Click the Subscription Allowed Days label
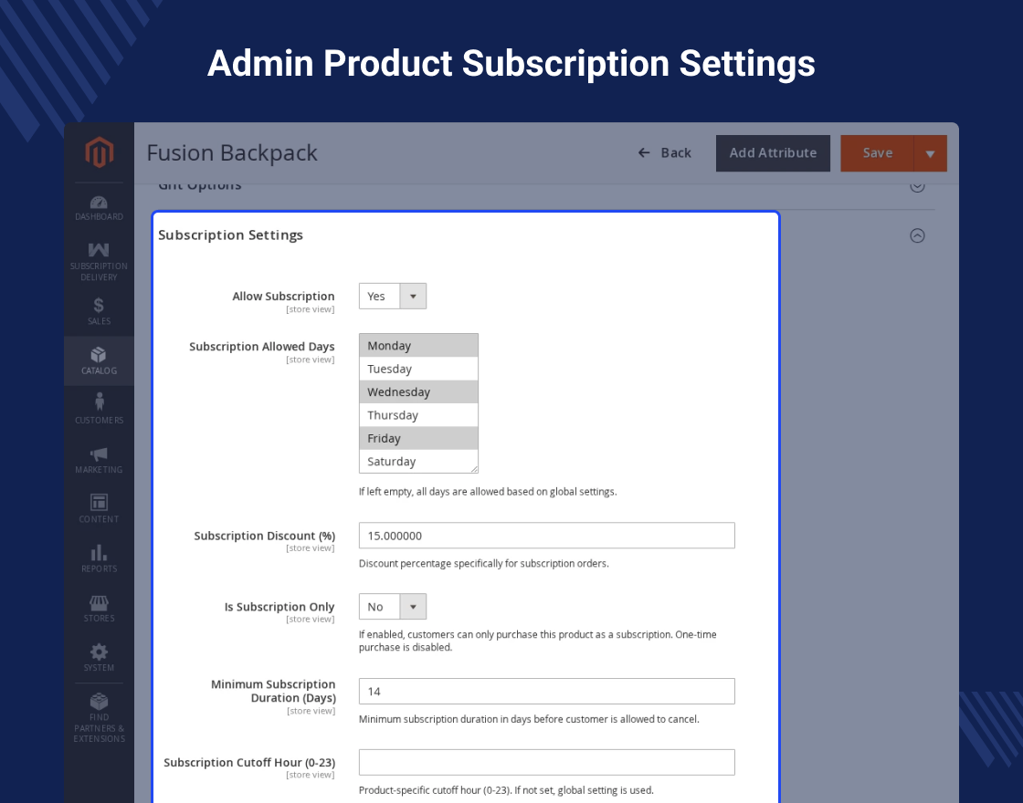This screenshot has height=803, width=1023. click(261, 346)
